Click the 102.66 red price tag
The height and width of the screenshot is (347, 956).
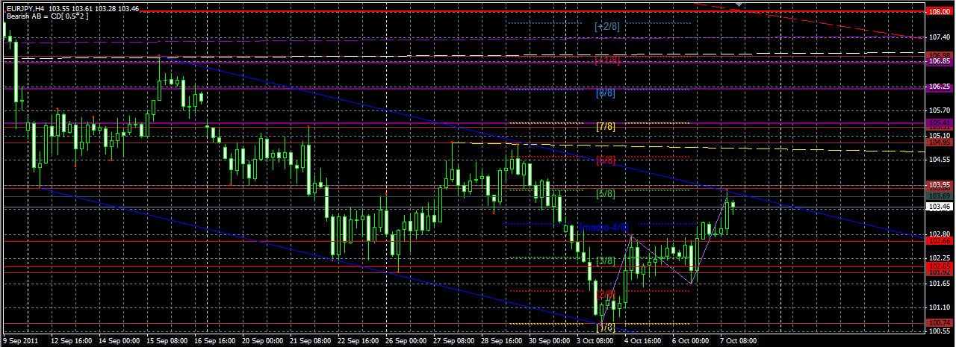tap(940, 240)
